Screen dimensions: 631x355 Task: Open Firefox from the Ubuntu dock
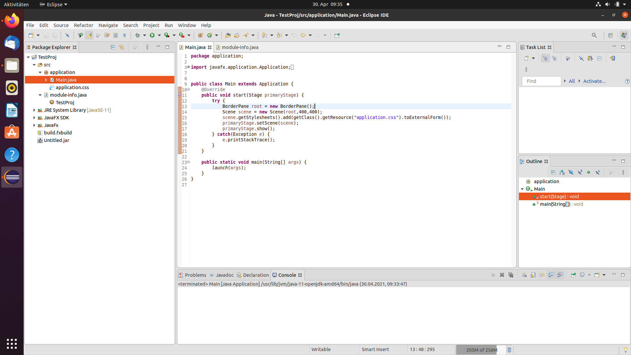(12, 21)
